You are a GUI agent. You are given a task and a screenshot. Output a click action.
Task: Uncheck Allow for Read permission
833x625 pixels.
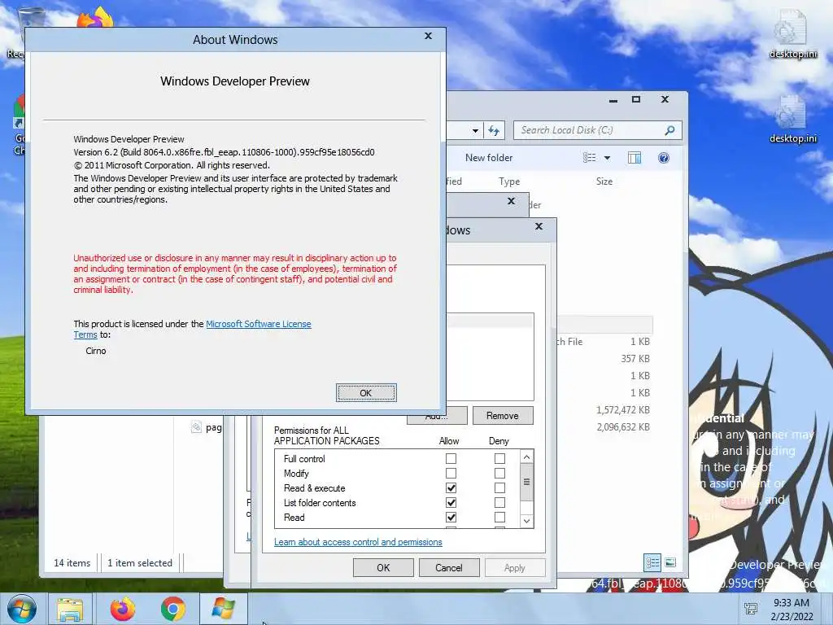point(451,517)
